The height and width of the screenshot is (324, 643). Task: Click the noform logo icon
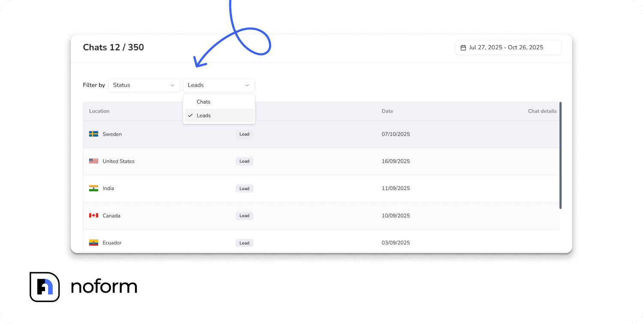point(45,287)
